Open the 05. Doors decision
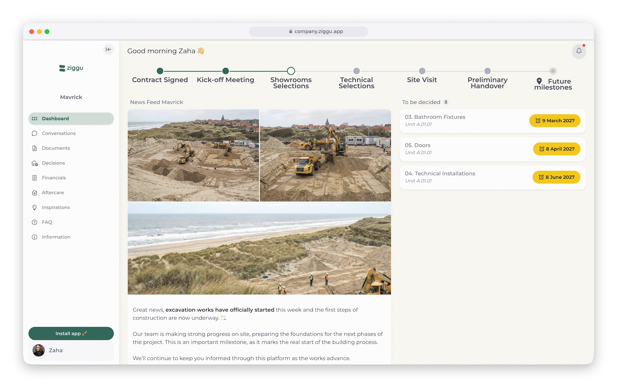Viewport: 617px width, 388px height. click(x=492, y=149)
